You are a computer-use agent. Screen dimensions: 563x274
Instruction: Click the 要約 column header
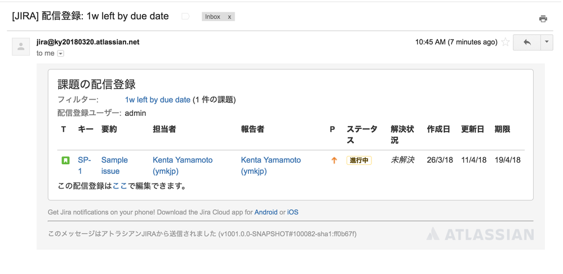pos(109,129)
